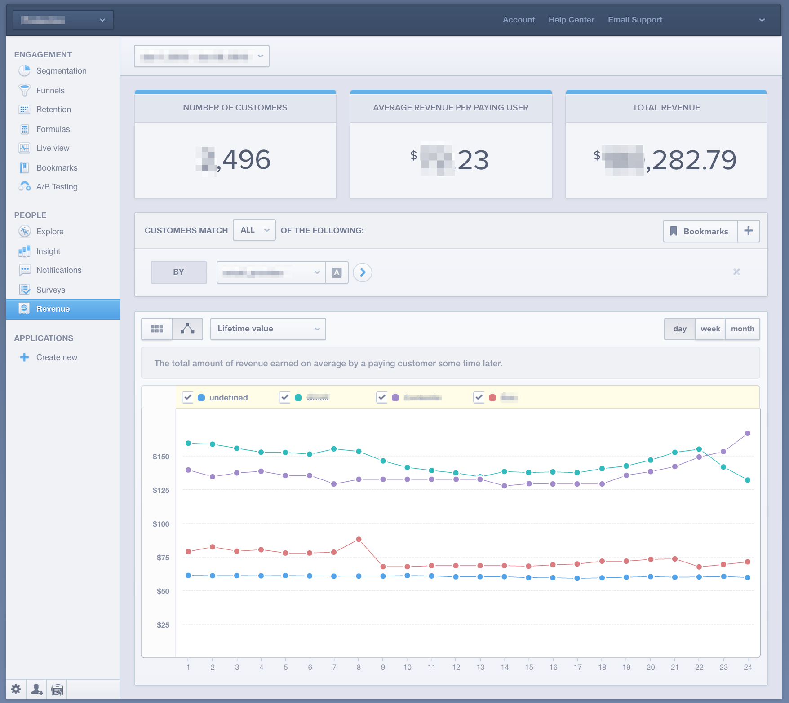789x703 pixels.
Task: Open Email Support link
Action: pyautogui.click(x=635, y=20)
